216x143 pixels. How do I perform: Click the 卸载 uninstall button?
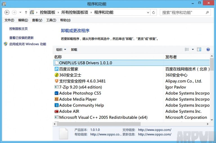point(74,50)
